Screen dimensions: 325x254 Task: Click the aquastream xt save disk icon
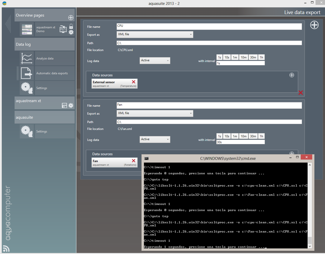[x=64, y=105]
